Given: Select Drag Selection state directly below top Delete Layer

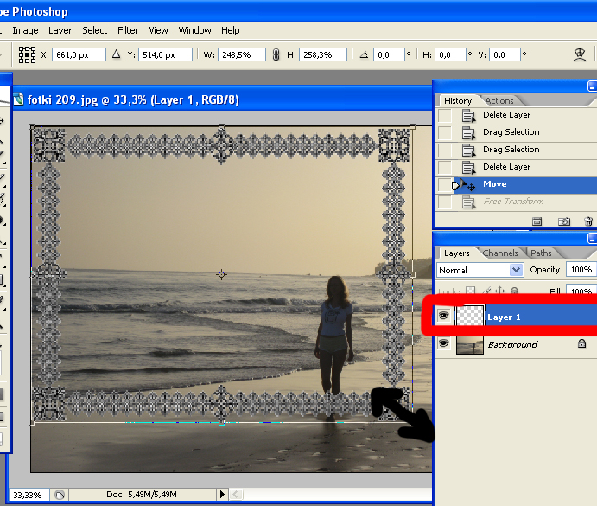Looking at the screenshot, I should (x=525, y=132).
